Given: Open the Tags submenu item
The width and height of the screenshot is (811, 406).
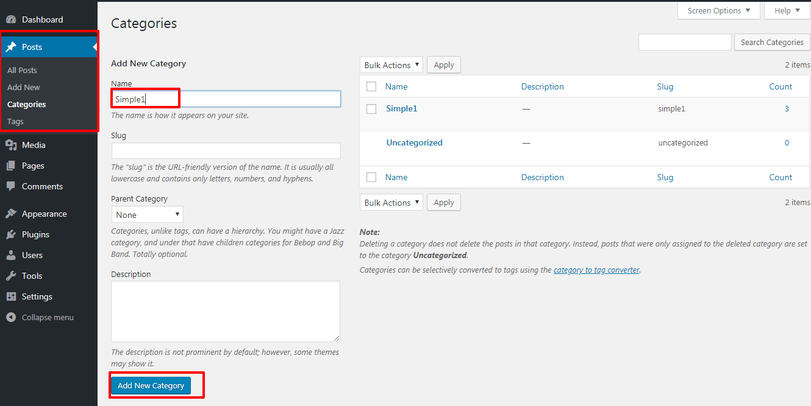Looking at the screenshot, I should [15, 121].
